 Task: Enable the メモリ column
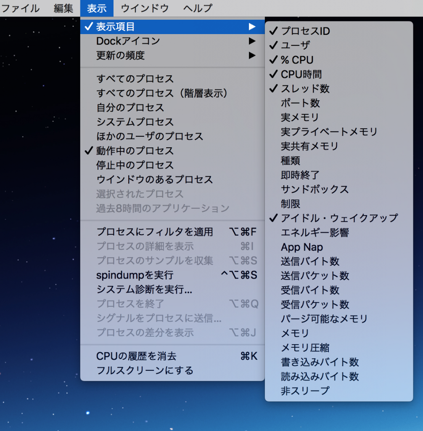point(339,333)
